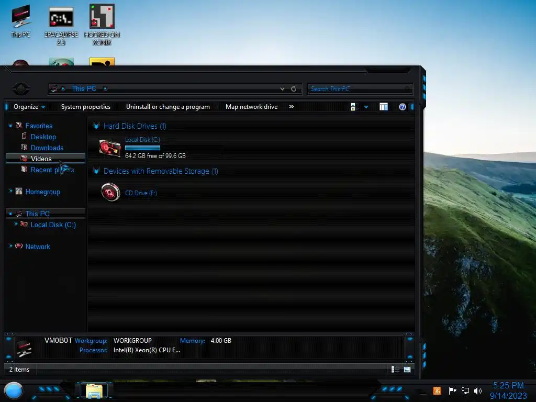
Task: Click the Videos folder icon
Action: click(24, 158)
